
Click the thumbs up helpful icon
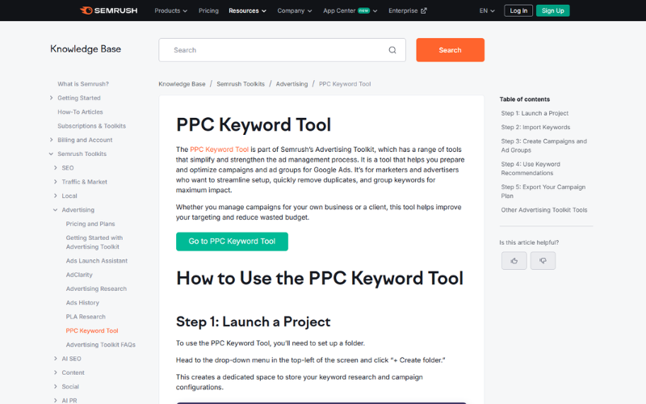(514, 260)
